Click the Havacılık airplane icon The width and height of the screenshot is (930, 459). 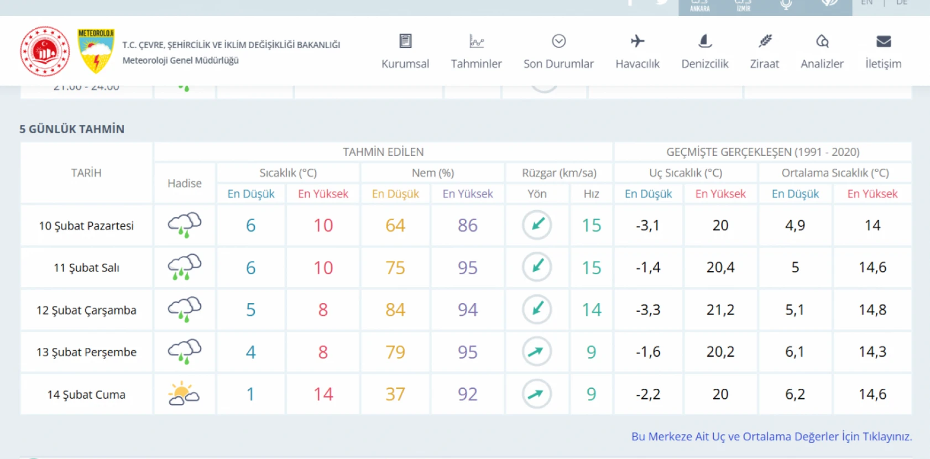tap(638, 41)
